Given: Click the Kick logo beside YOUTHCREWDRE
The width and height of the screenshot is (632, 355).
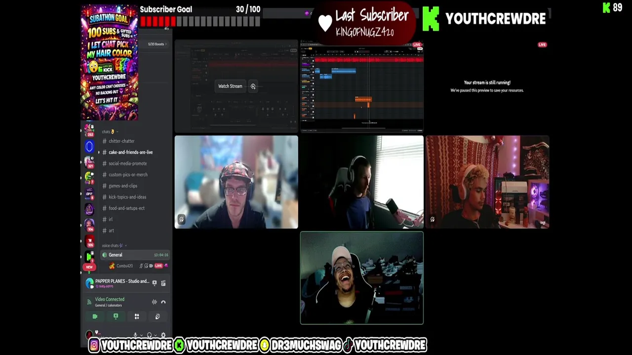Looking at the screenshot, I should (x=431, y=19).
